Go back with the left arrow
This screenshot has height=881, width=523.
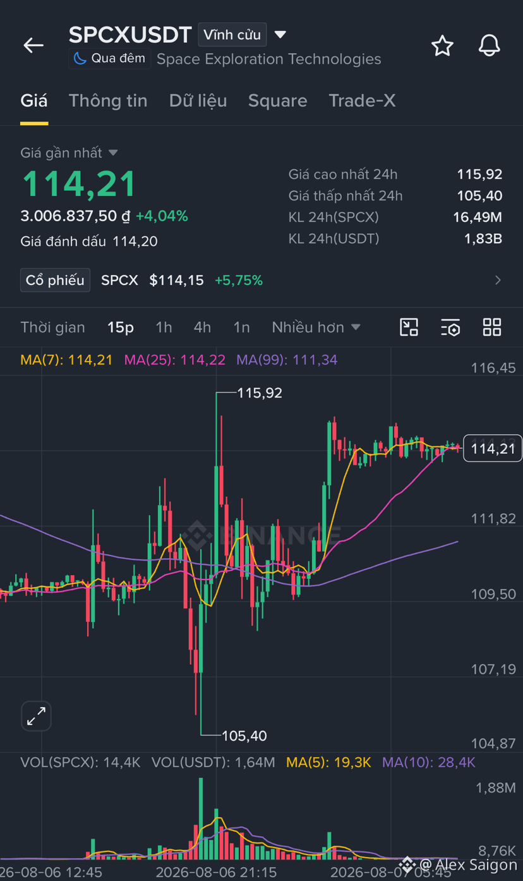[x=33, y=46]
